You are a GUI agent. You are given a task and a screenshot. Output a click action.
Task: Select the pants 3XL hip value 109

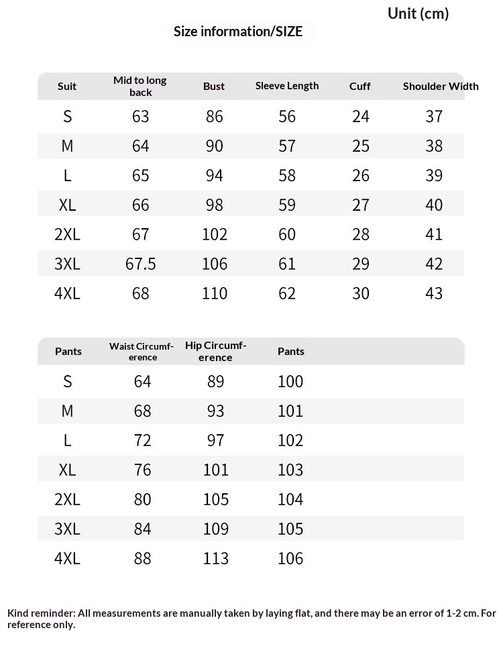coord(216,529)
